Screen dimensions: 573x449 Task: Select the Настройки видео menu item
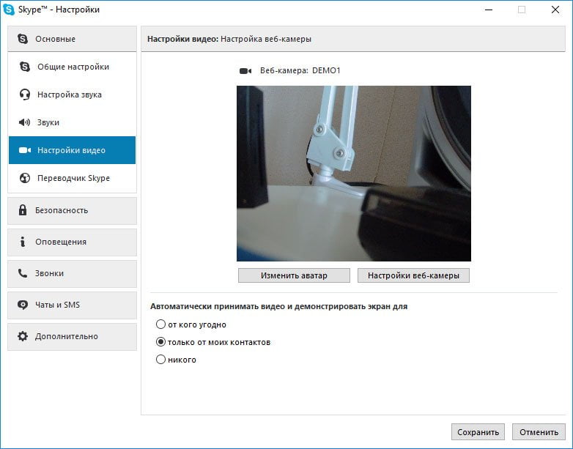(72, 150)
